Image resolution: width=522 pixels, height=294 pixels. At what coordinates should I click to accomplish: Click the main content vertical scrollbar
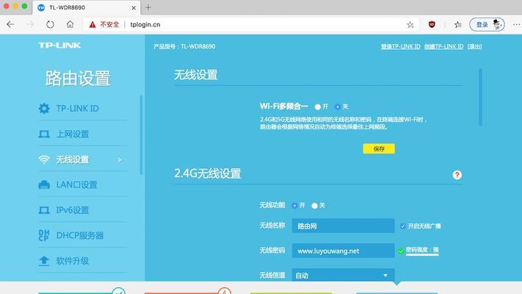click(x=480, y=97)
